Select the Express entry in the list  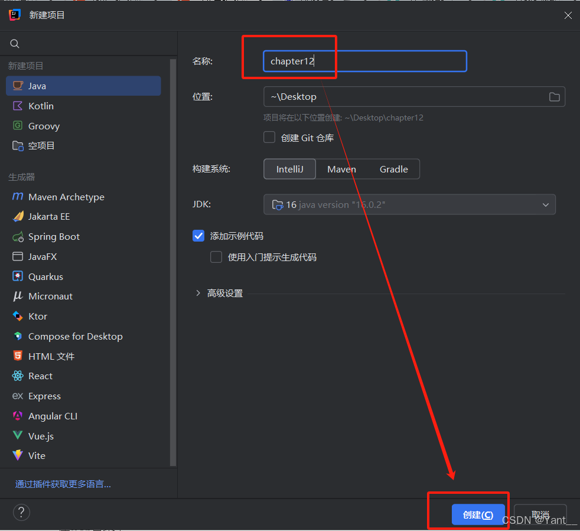[x=84, y=396]
